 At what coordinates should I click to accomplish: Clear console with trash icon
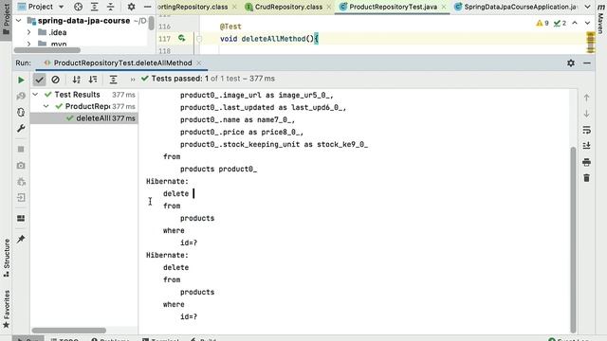pos(586,178)
